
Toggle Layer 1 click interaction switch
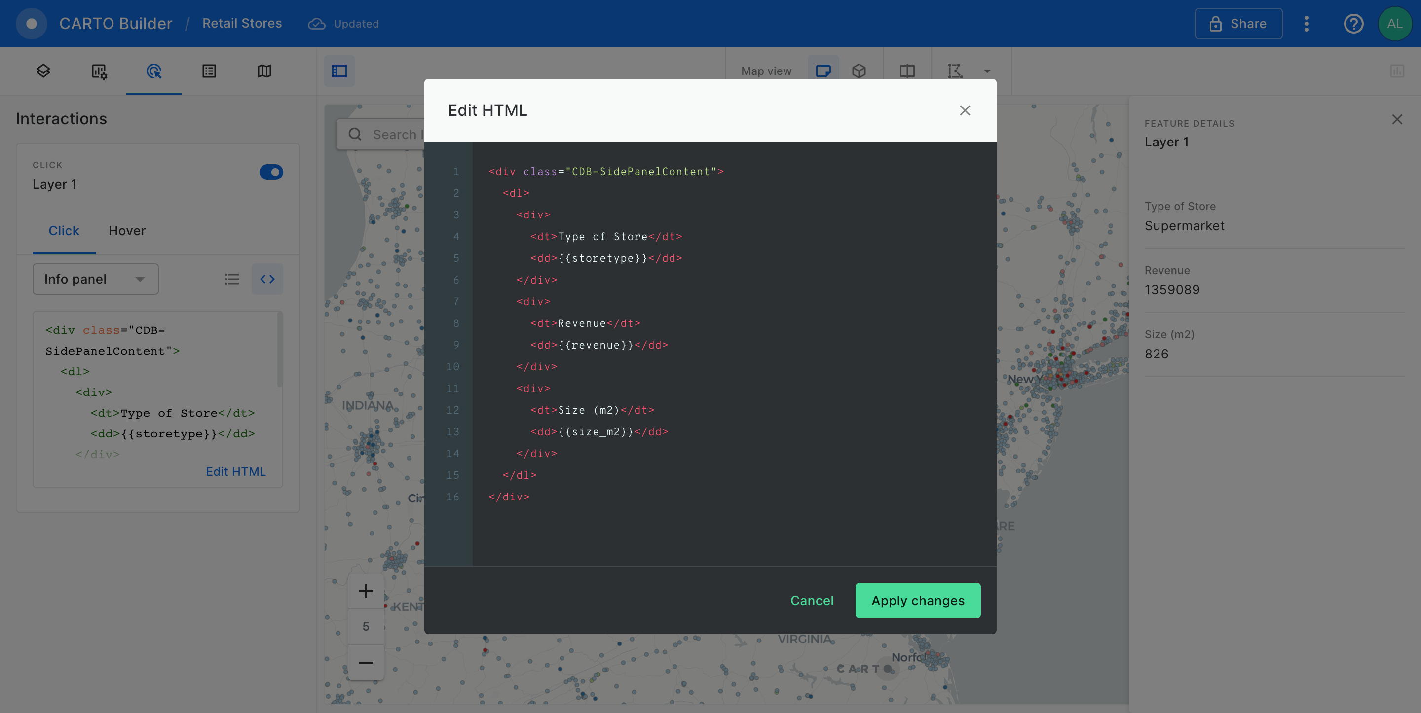tap(271, 172)
